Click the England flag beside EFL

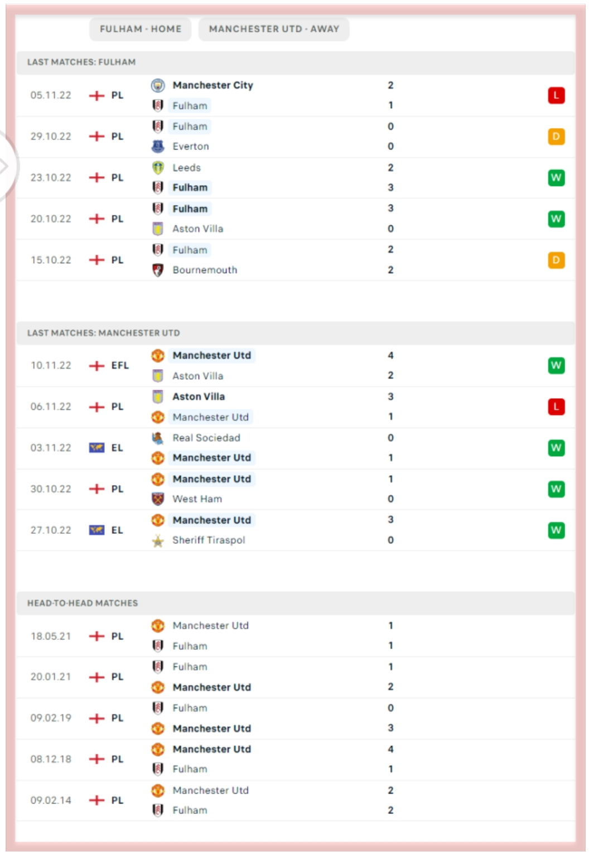tap(96, 366)
